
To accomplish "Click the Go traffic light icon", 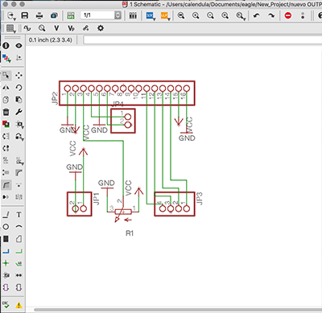I will coord(303,15).
